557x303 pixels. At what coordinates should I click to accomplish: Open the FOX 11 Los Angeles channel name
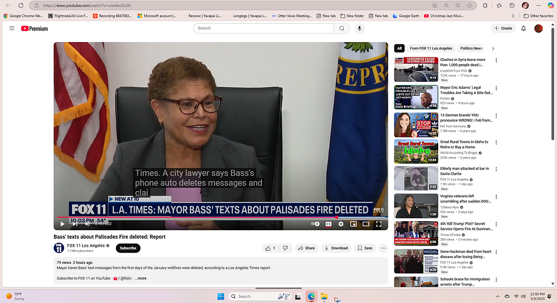(x=86, y=246)
